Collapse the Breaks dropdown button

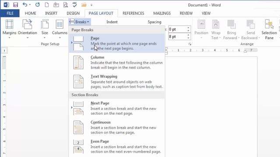(80, 22)
